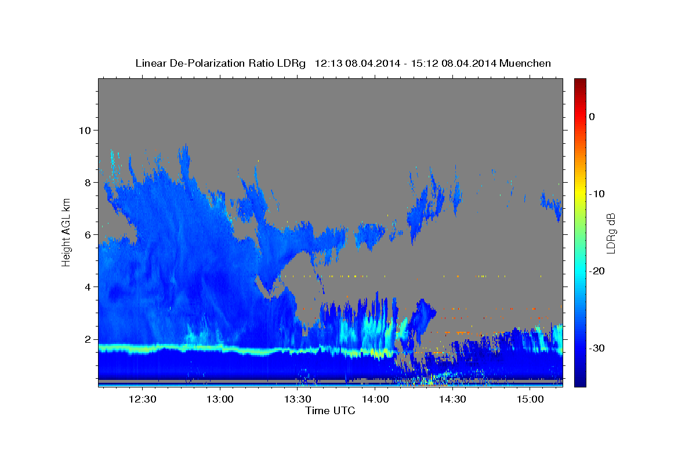This screenshot has width=696, height=464.
Task: Click the 12:30 time tick label
Action: 142,399
